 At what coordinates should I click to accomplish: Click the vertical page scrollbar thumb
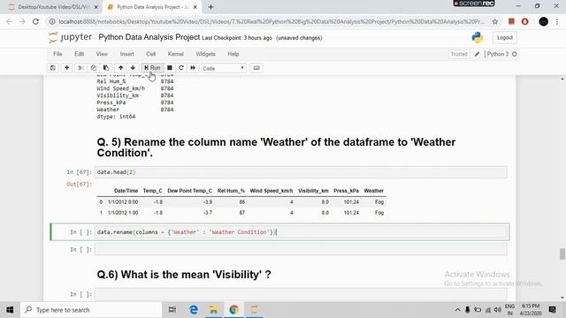562,254
